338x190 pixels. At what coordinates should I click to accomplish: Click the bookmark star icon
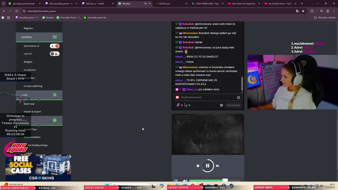(x=303, y=11)
